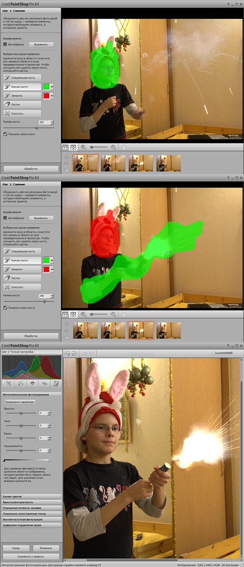Click Обработка button in brush-size-248 window
The height and width of the screenshot is (567, 244).
pos(31,336)
